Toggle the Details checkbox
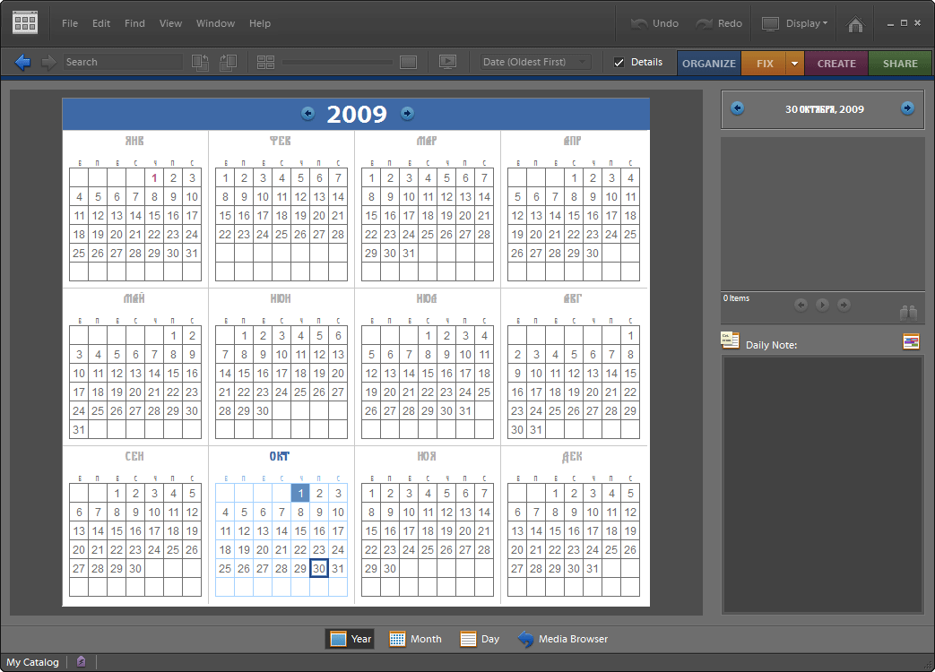This screenshot has width=935, height=672. pyautogui.click(x=619, y=62)
